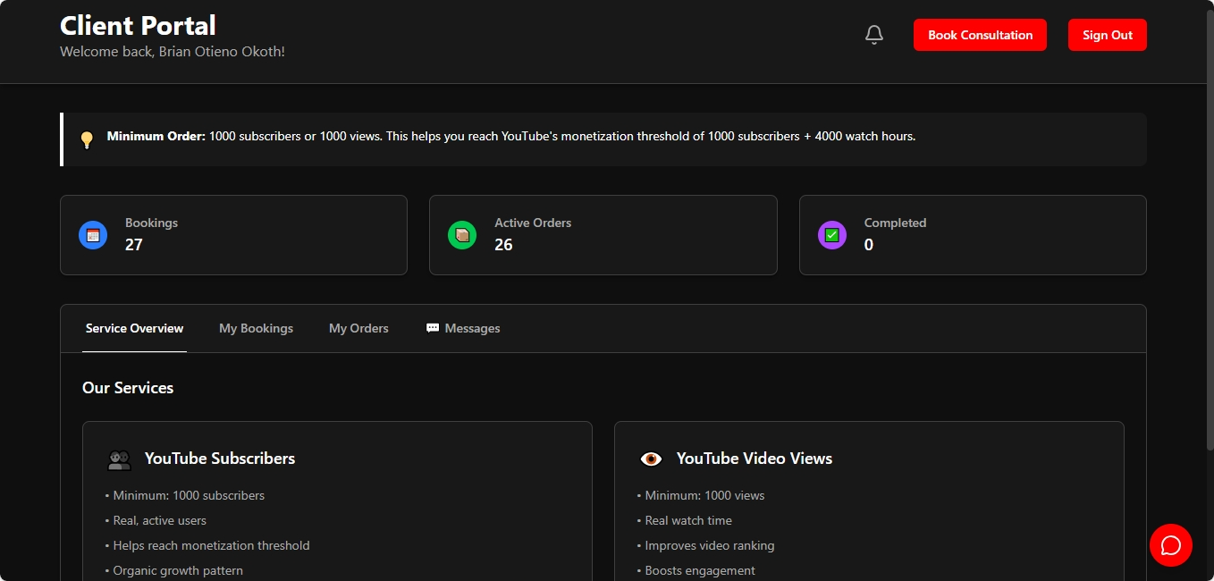
Task: Click the YouTube Subscribers people icon
Action: 119,459
